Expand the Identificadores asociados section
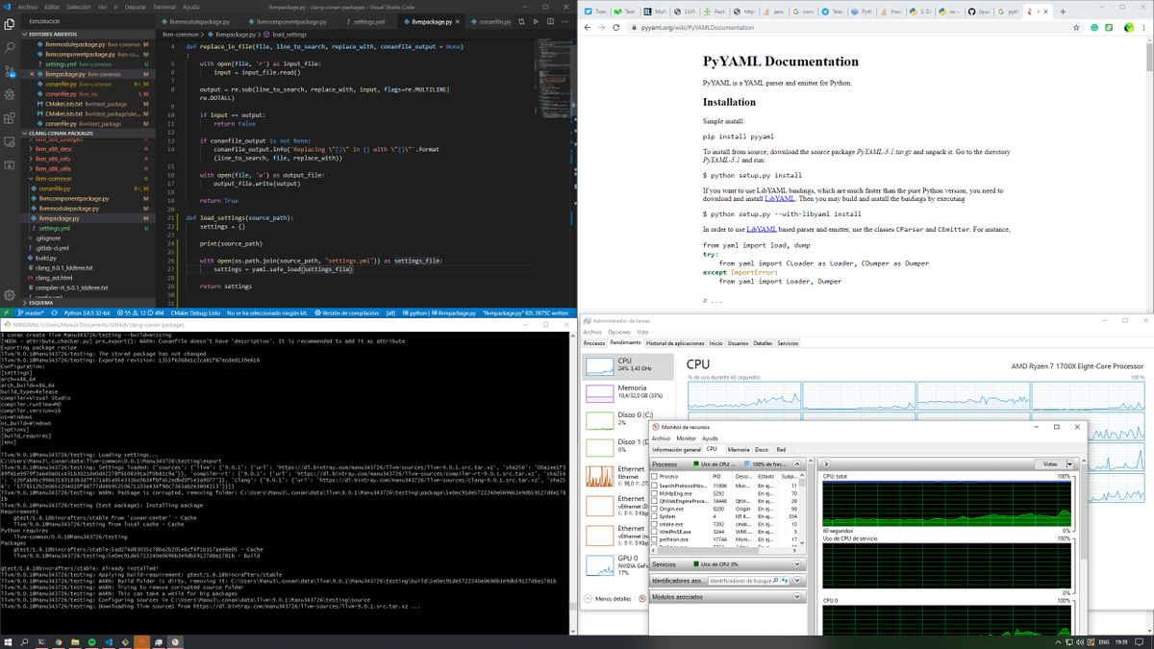The width and height of the screenshot is (1154, 649). tap(797, 581)
